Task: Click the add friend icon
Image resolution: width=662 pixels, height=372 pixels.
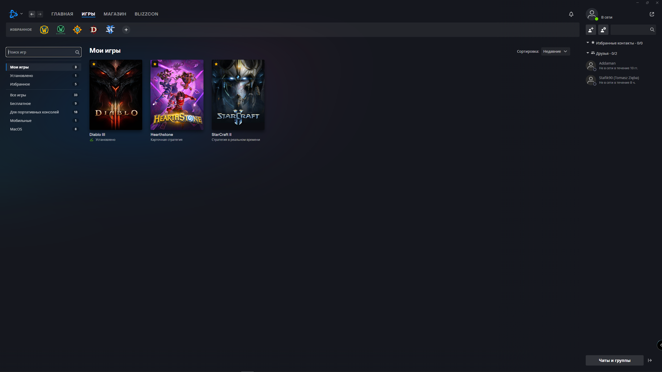Action: point(591,30)
